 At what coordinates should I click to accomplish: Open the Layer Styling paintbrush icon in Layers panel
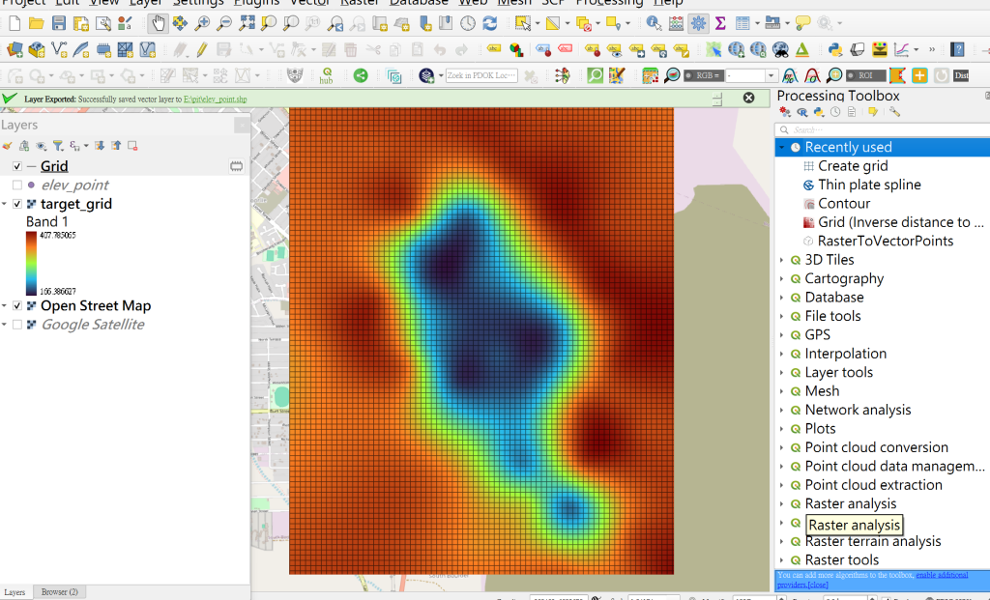click(x=8, y=146)
